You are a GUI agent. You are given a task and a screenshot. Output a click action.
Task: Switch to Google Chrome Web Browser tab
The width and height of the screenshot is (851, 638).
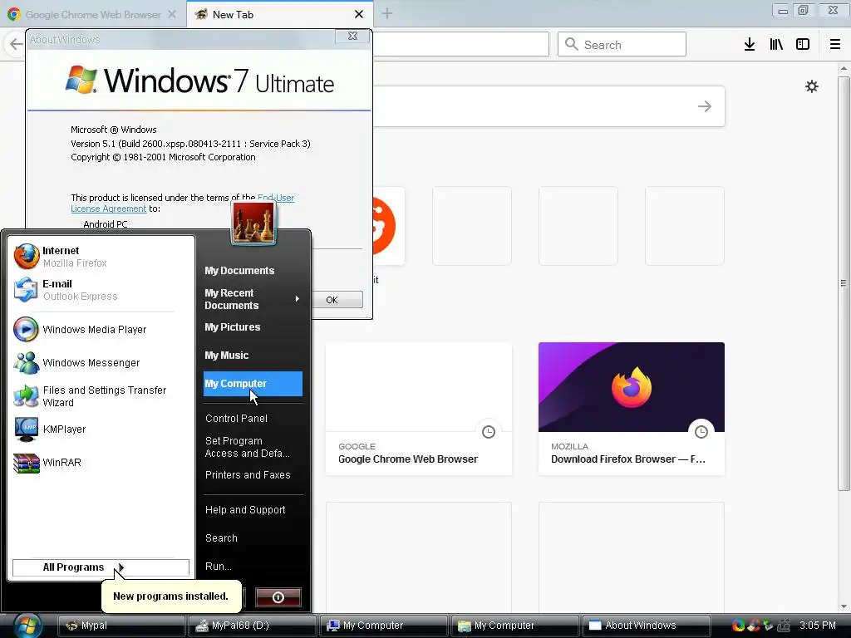(x=93, y=15)
